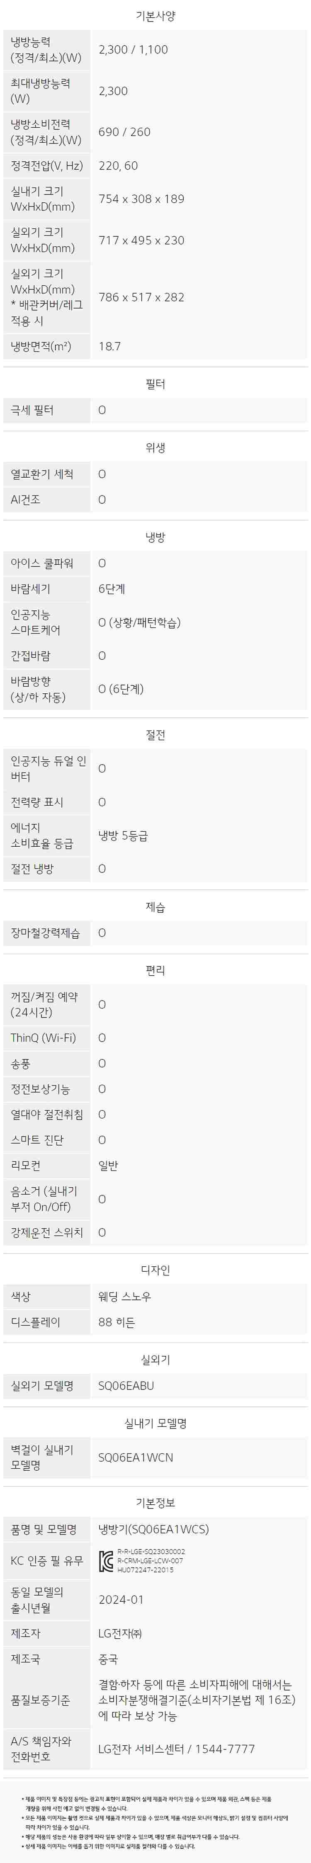The height and width of the screenshot is (1863, 311).
Task: Click the outdoor unit model SQ06EABU
Action: [126, 1385]
